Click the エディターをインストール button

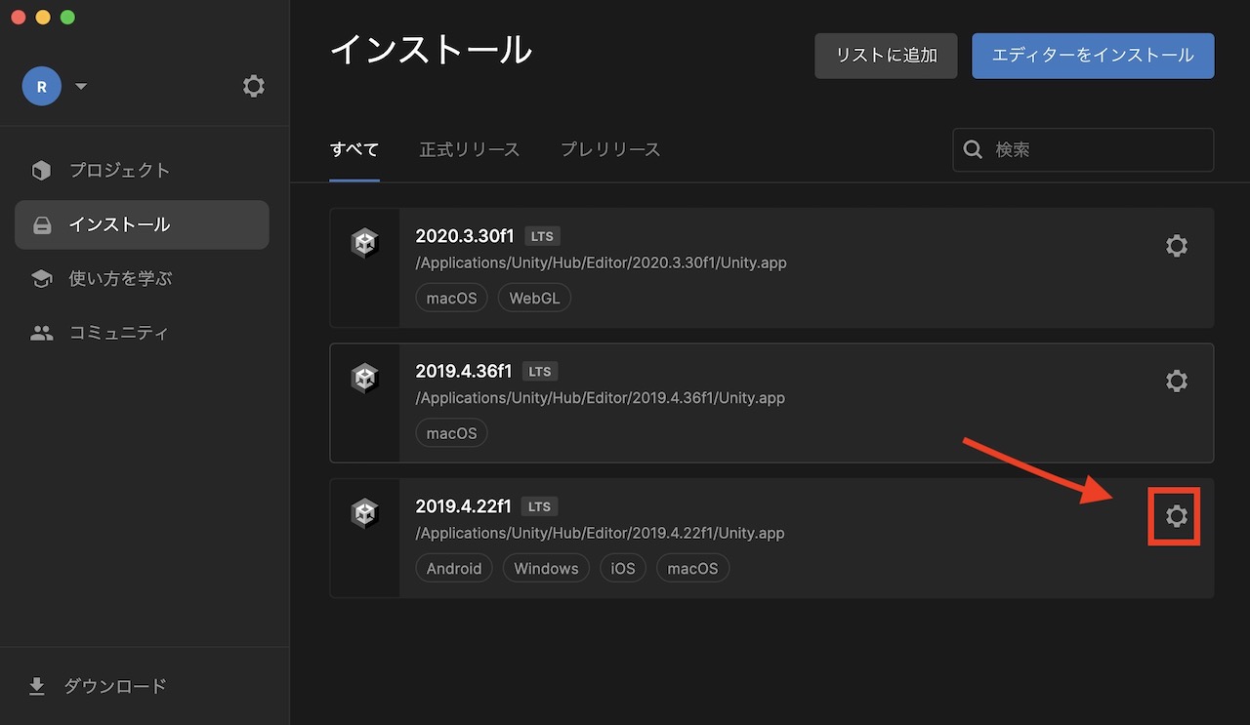point(1092,56)
